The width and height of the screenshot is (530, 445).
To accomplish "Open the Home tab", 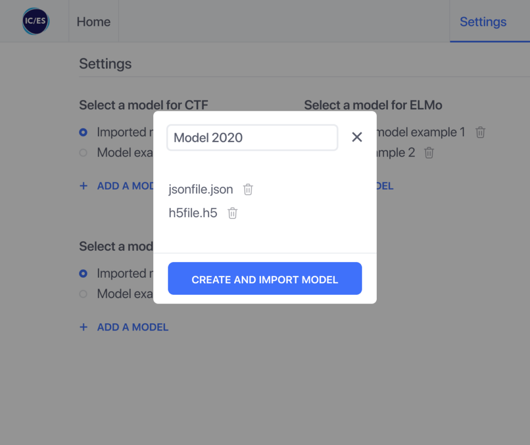I will coord(94,22).
